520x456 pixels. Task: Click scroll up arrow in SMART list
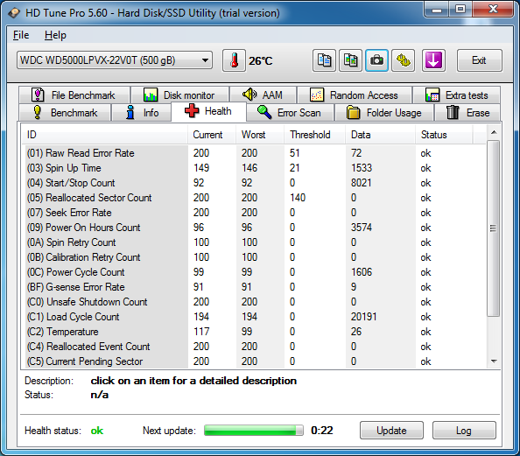click(x=494, y=133)
